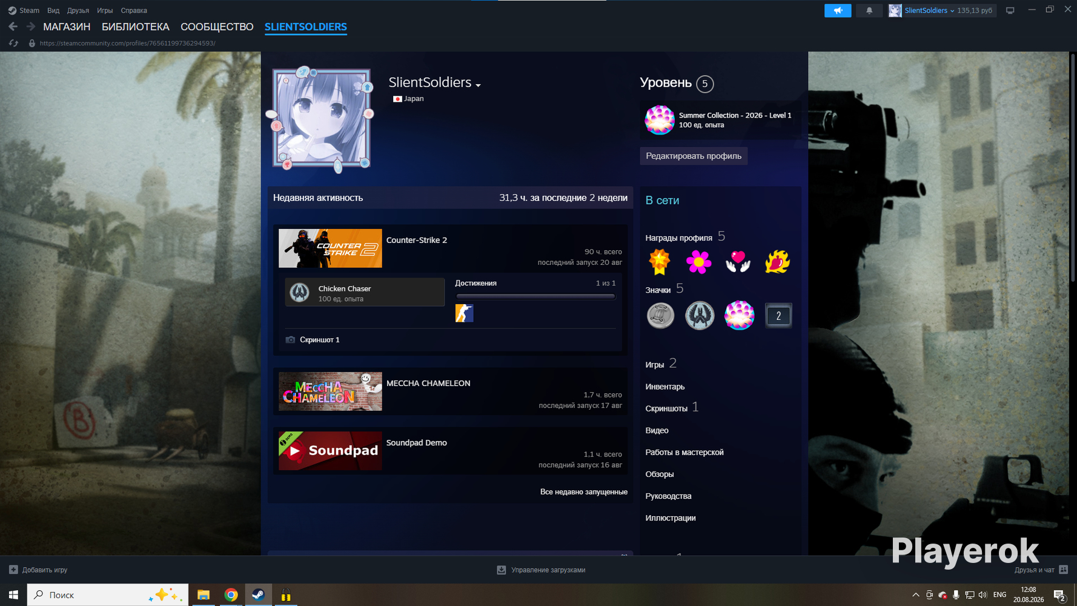Screen dimensions: 1077x606
Task: Click the microphone icon in system tray
Action: click(x=956, y=595)
